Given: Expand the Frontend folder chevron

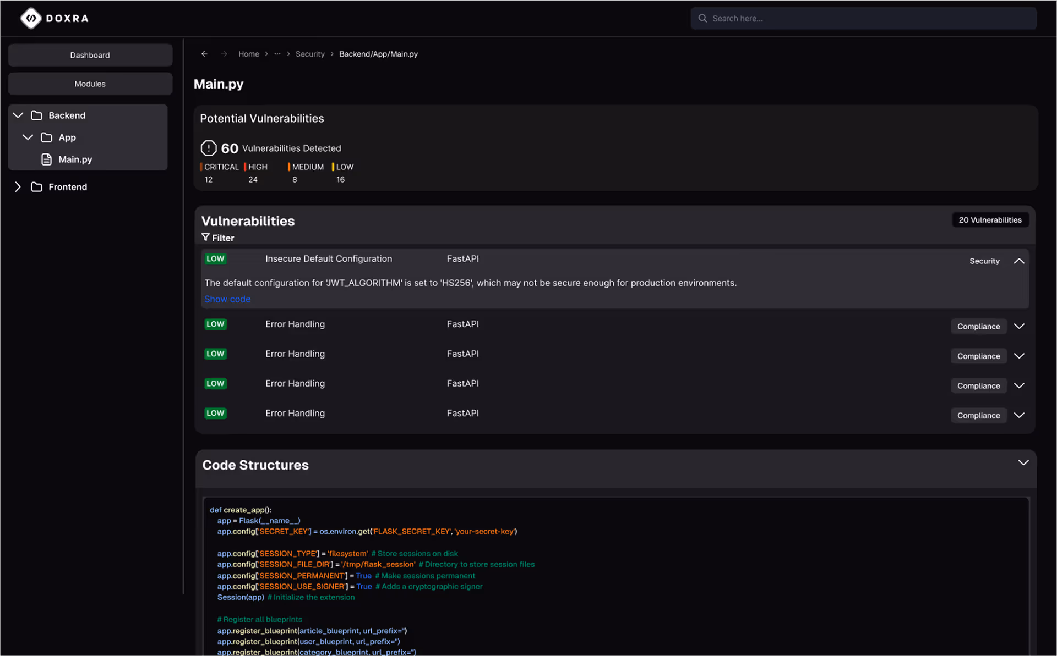Looking at the screenshot, I should 18,187.
